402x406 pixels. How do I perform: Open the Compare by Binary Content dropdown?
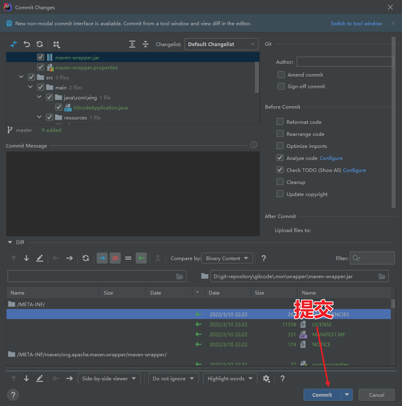tap(227, 258)
